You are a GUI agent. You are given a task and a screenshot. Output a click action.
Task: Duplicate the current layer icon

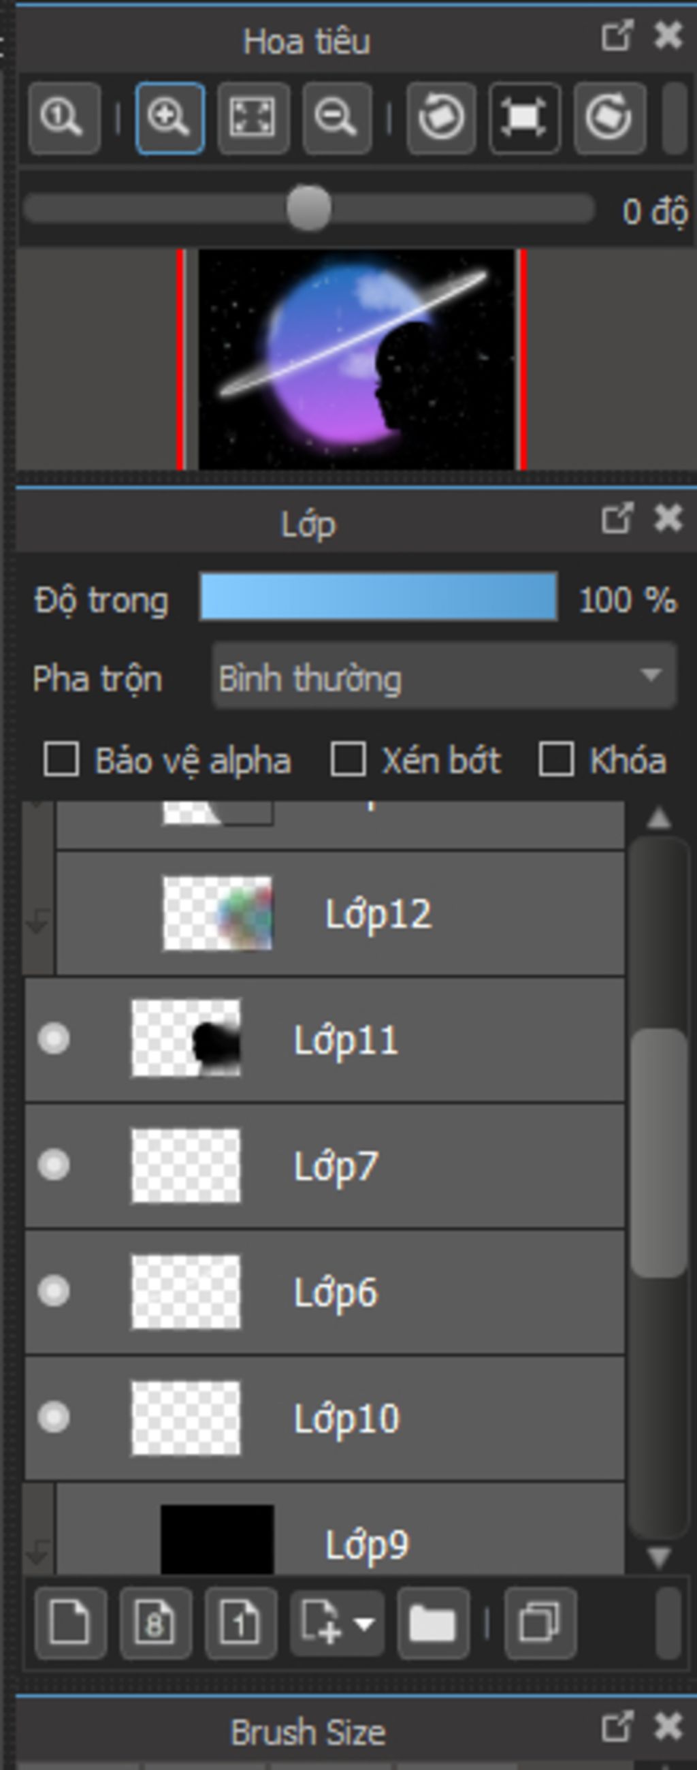(540, 1624)
